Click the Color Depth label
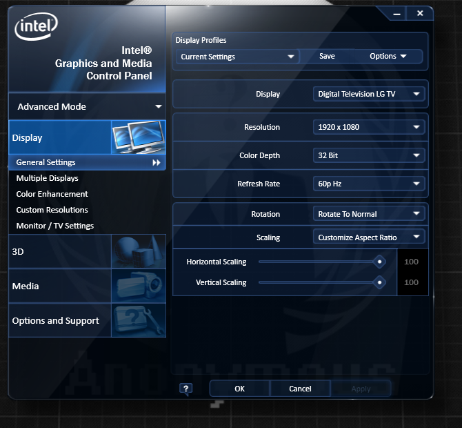Viewport: 462px width, 428px height. pos(259,155)
